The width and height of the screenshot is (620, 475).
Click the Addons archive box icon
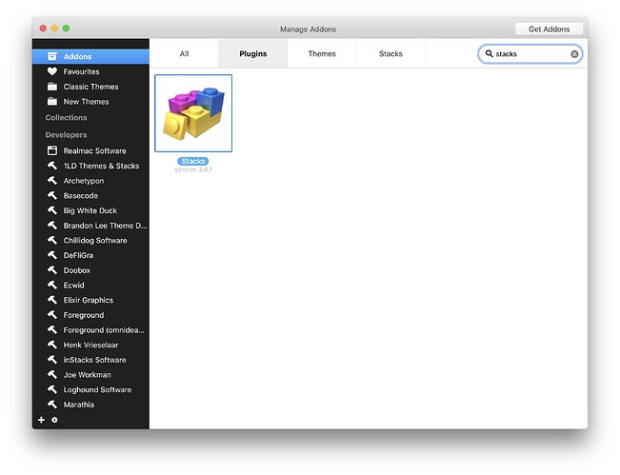tap(52, 56)
